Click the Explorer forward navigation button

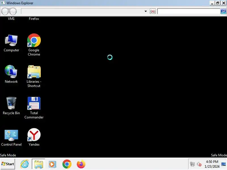[13, 11]
